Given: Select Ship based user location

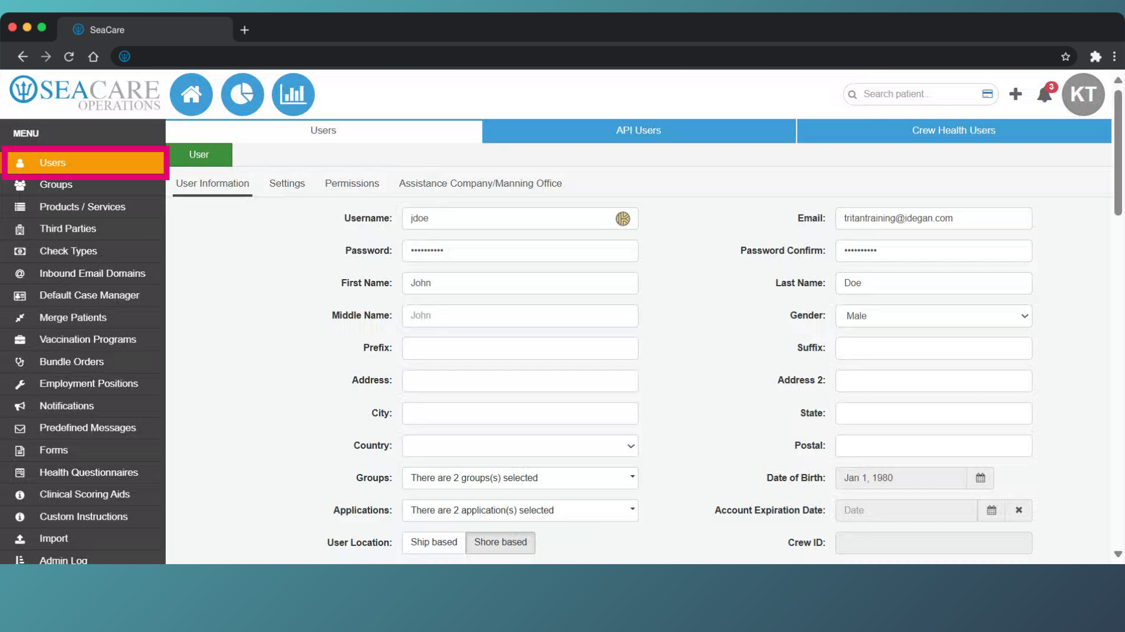Looking at the screenshot, I should pyautogui.click(x=434, y=542).
